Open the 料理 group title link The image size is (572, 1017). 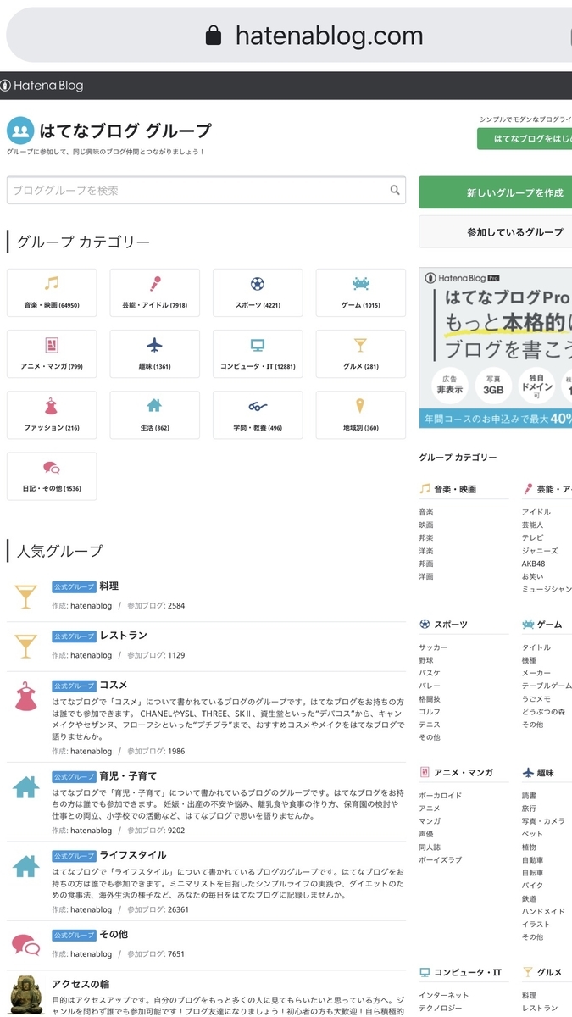[108, 586]
